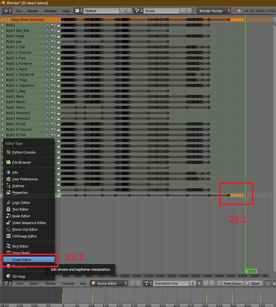Open the screen layout browse dropdown
The width and height of the screenshot is (276, 307).
pos(78,11)
